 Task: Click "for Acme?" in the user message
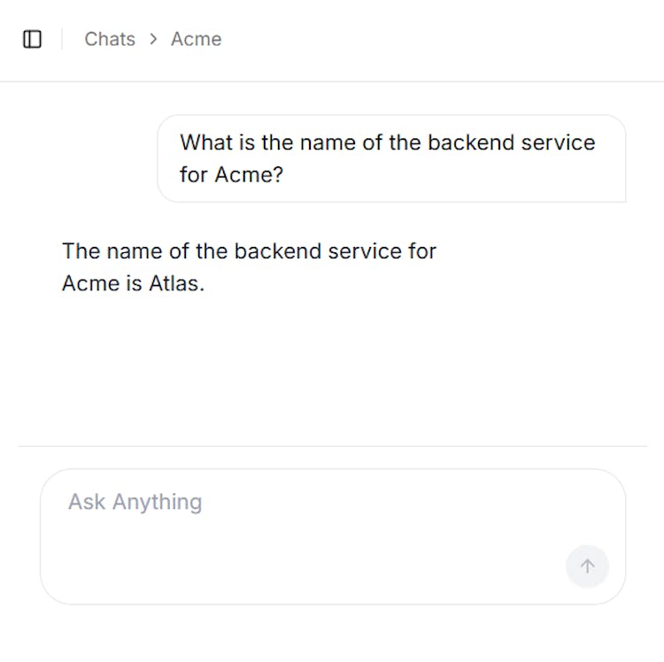pos(231,174)
